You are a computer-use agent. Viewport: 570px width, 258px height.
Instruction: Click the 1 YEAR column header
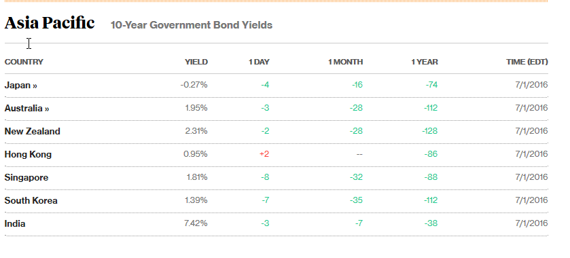click(x=424, y=62)
